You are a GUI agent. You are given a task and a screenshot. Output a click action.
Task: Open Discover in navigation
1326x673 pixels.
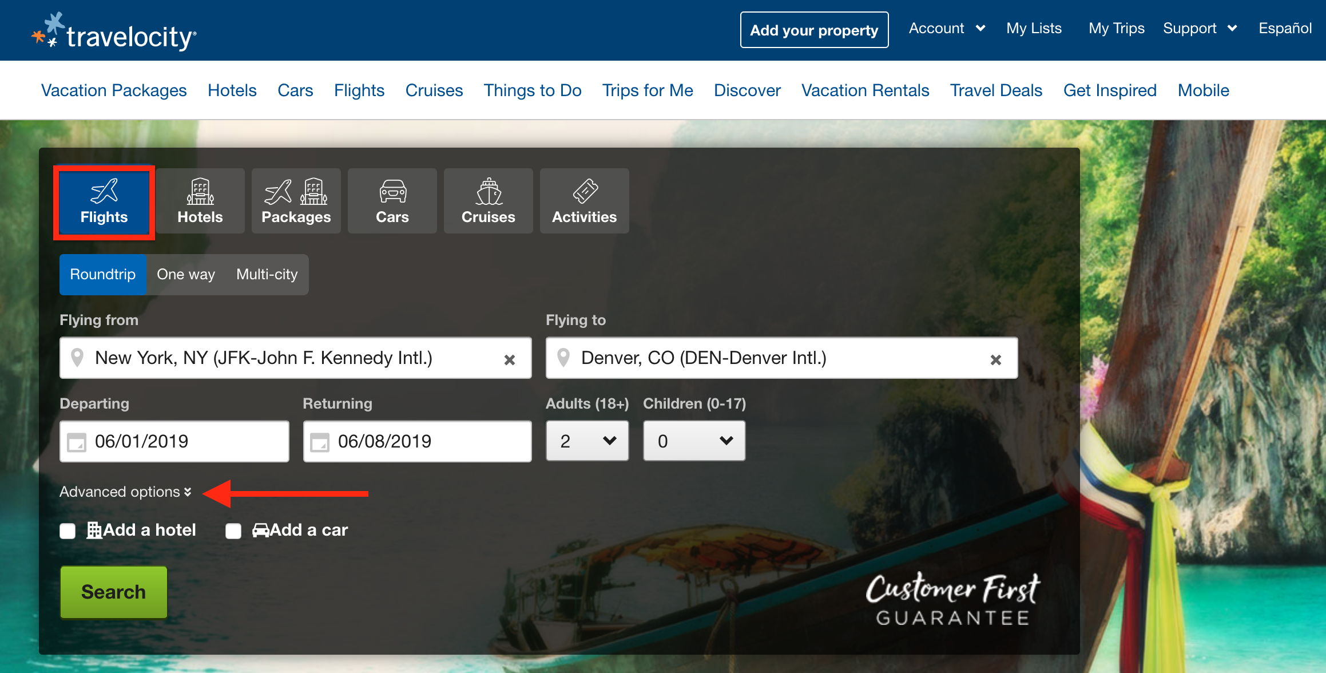click(x=747, y=90)
